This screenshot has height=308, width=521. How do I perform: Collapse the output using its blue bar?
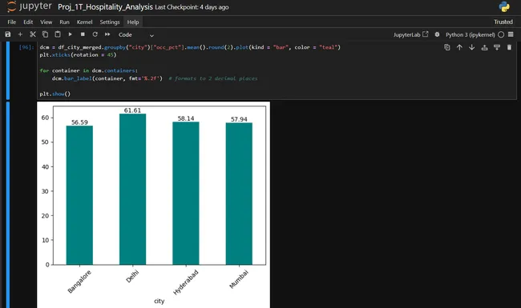pyautogui.click(x=8, y=205)
